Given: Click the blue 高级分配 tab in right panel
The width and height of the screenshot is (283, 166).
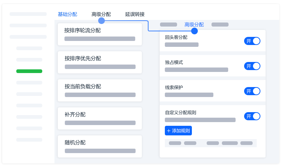Looking at the screenshot, I should click(194, 25).
